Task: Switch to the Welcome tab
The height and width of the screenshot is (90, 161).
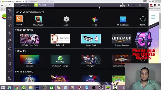Action: pos(25,5)
